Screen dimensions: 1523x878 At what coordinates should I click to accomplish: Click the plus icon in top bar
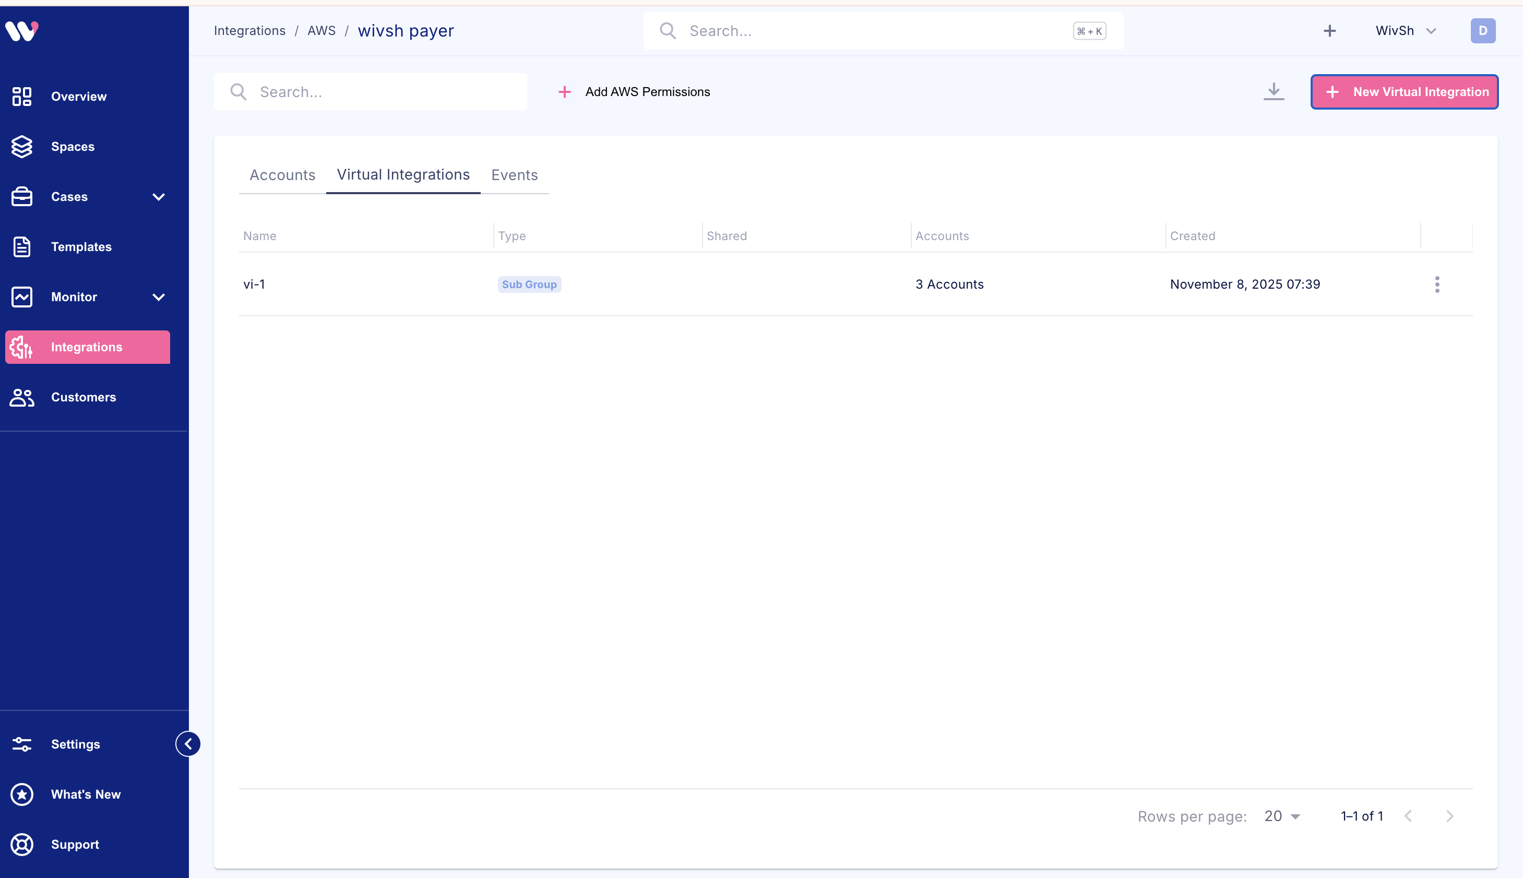coord(1329,31)
